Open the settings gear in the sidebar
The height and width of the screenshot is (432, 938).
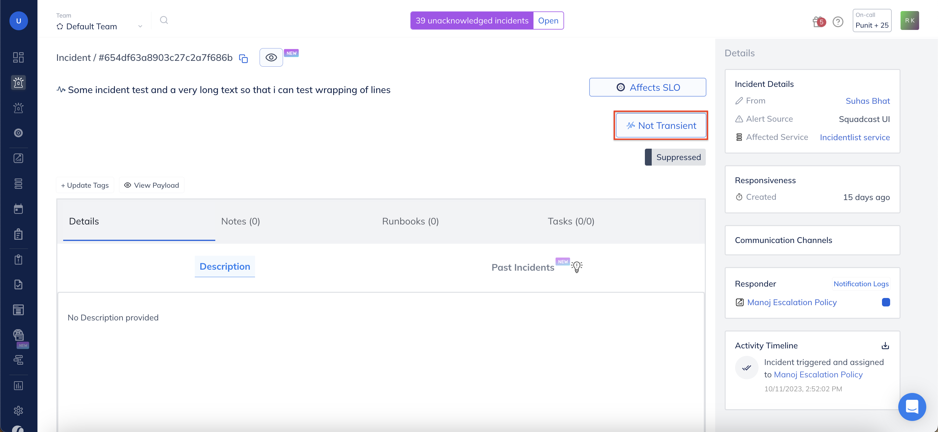click(x=18, y=411)
